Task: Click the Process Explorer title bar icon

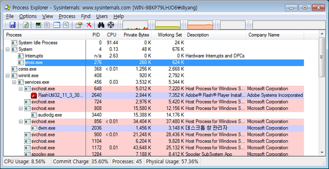Action: [x=7, y=8]
